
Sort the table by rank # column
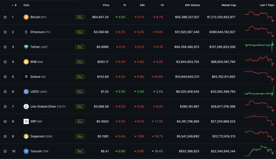point(15,5)
